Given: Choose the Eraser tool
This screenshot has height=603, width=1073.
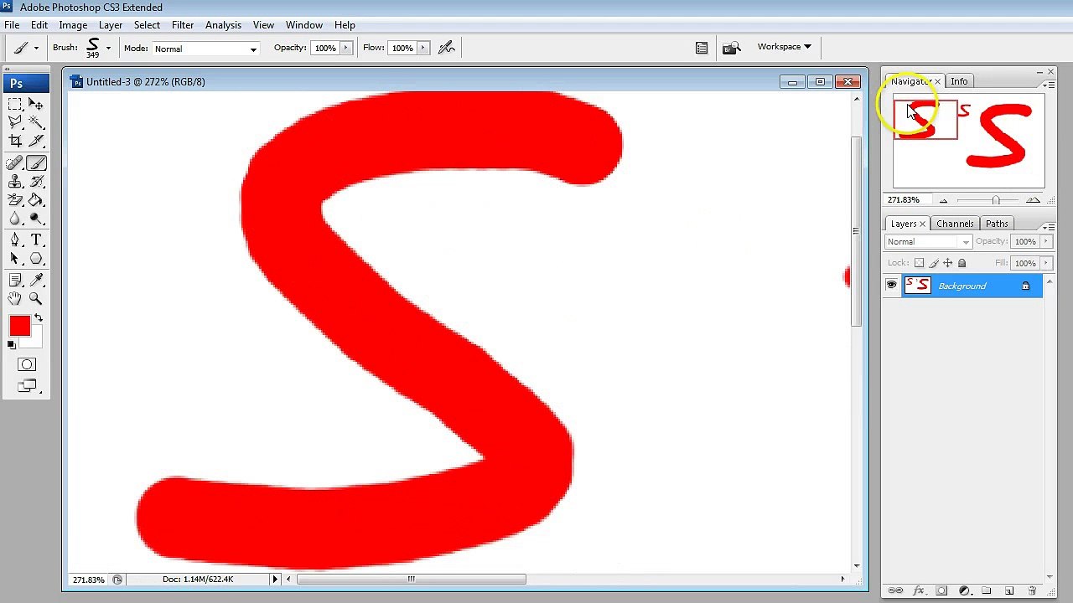Looking at the screenshot, I should click(x=15, y=200).
